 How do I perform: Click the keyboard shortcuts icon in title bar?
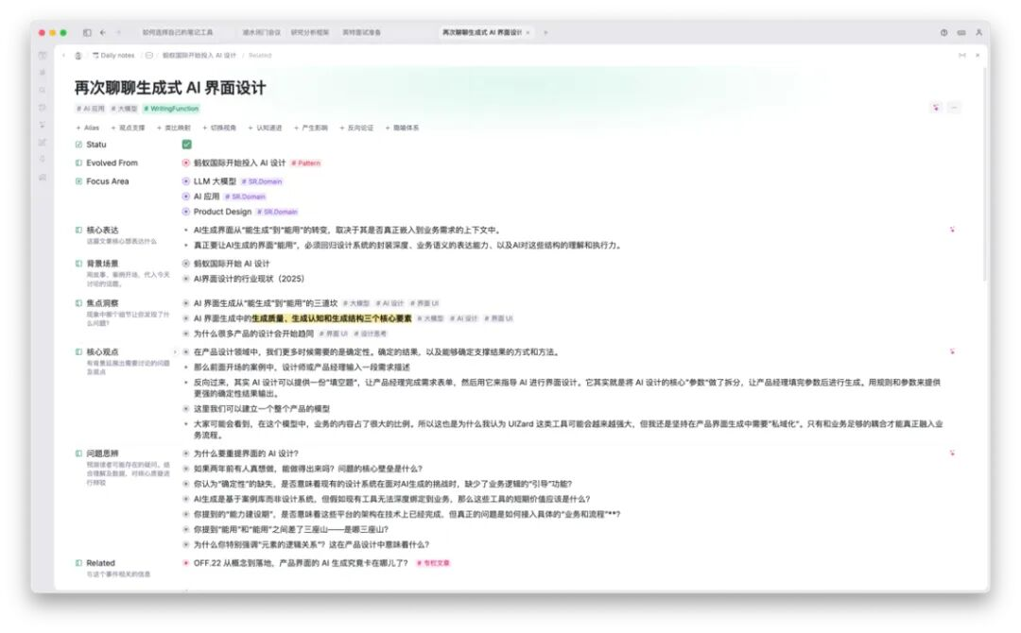point(960,32)
